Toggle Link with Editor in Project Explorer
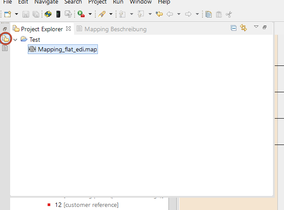The height and width of the screenshot is (210, 284). coord(243,28)
